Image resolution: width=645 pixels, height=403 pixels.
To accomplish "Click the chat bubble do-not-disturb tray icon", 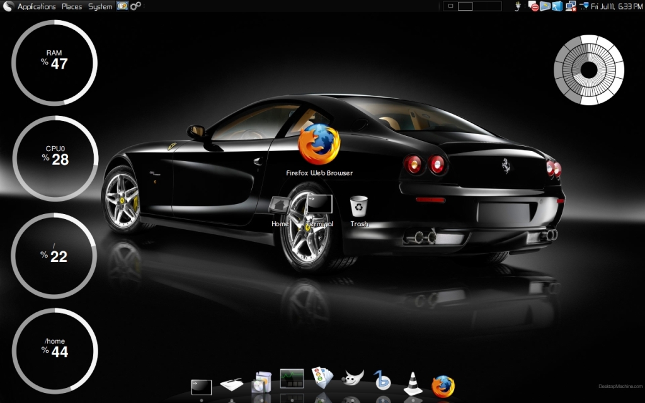I will pyautogui.click(x=533, y=6).
